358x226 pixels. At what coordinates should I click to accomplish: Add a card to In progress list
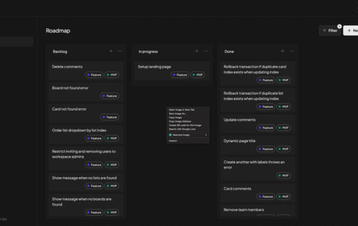(197, 51)
